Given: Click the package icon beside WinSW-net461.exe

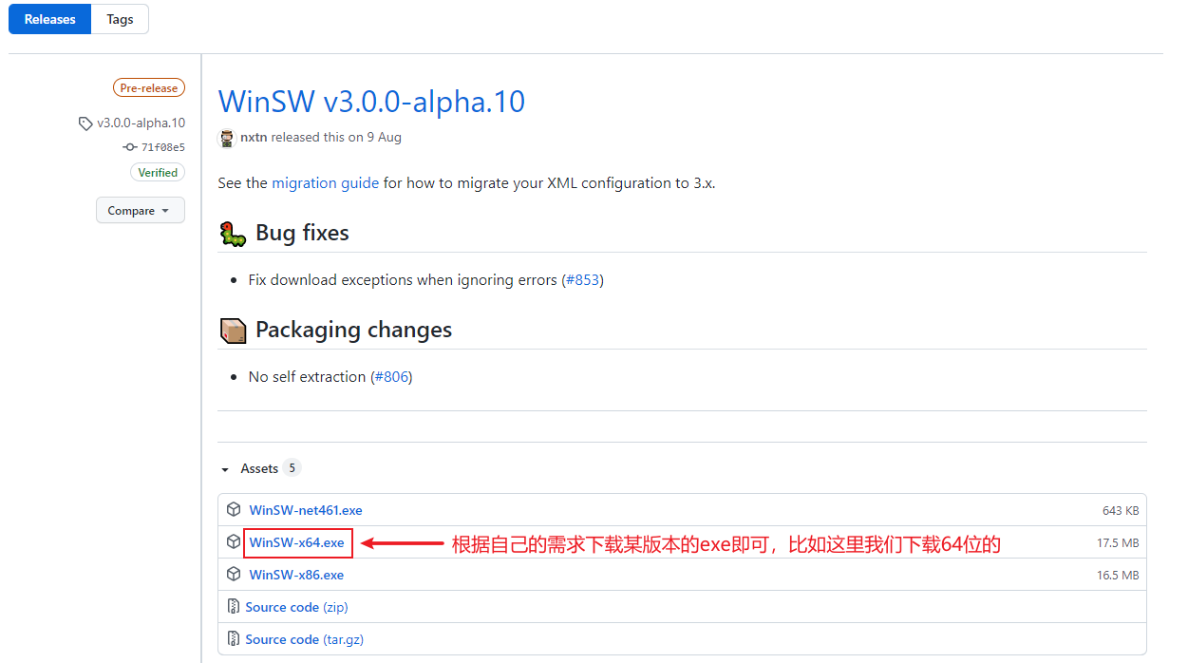Looking at the screenshot, I should [x=235, y=509].
